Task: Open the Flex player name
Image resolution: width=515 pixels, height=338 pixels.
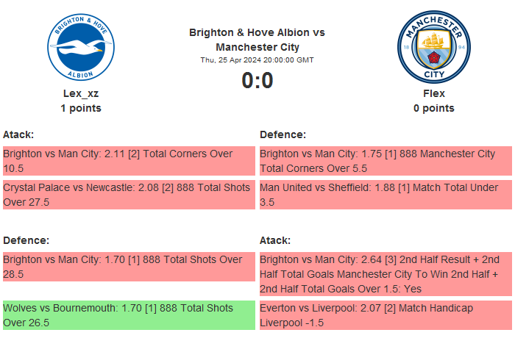Action: (433, 93)
